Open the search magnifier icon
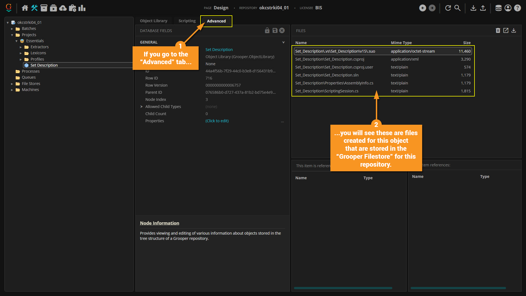This screenshot has width=526, height=296. pos(458,8)
